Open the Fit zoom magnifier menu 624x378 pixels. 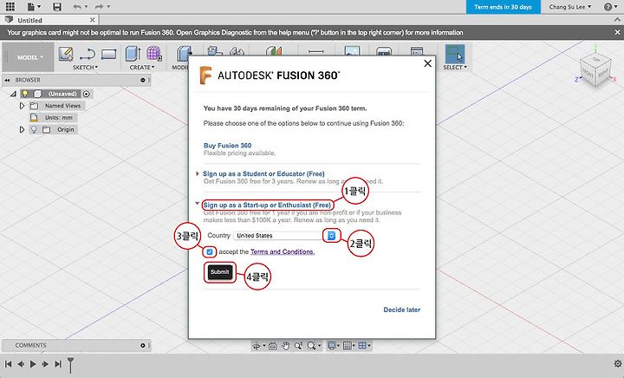pyautogui.click(x=312, y=346)
